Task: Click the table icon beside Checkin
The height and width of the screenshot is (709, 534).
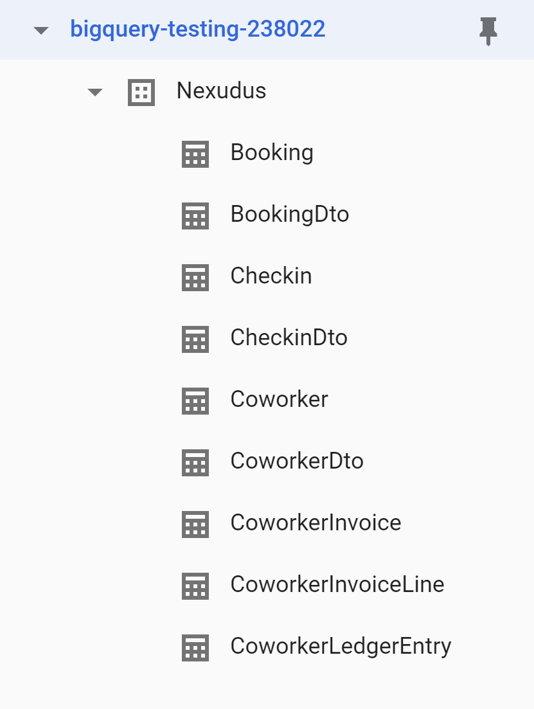Action: 195,278
